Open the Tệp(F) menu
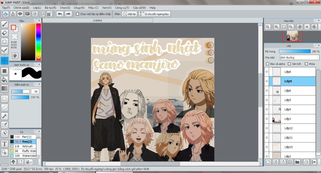The width and height of the screenshot is (321, 173). point(6,8)
